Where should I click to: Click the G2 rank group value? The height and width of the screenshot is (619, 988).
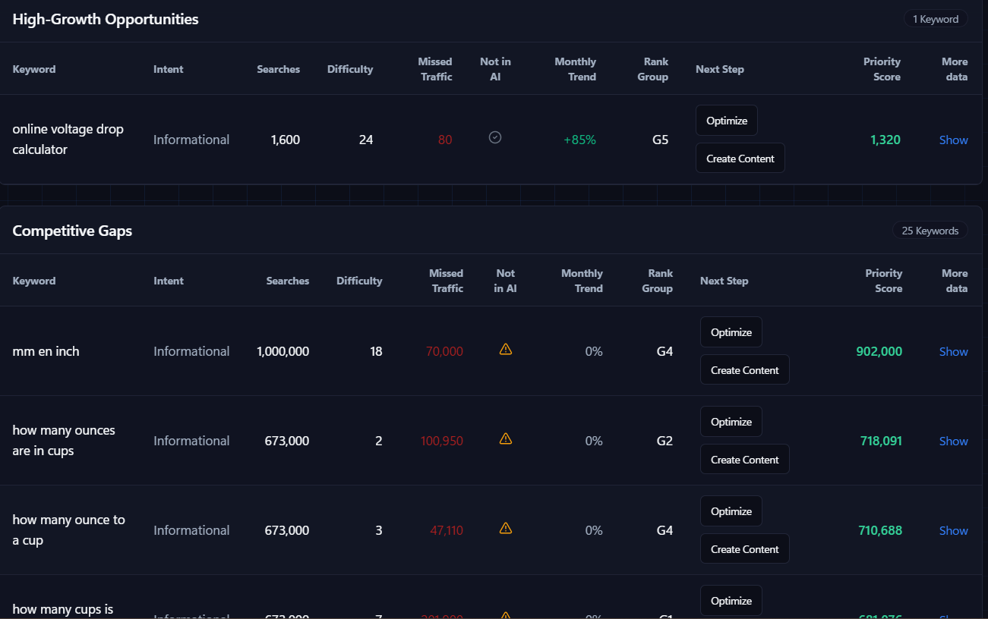(665, 441)
